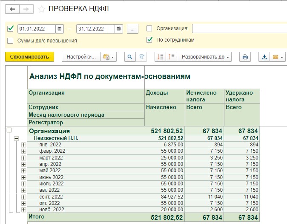Go back with the left arrow button
The height and width of the screenshot is (224, 287).
click(x=12, y=9)
